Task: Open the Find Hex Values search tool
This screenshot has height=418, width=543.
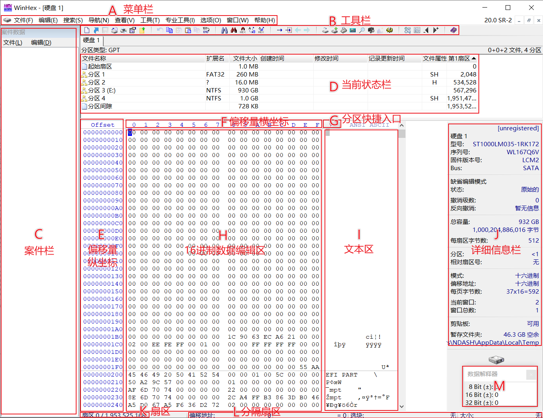Action: [242, 29]
